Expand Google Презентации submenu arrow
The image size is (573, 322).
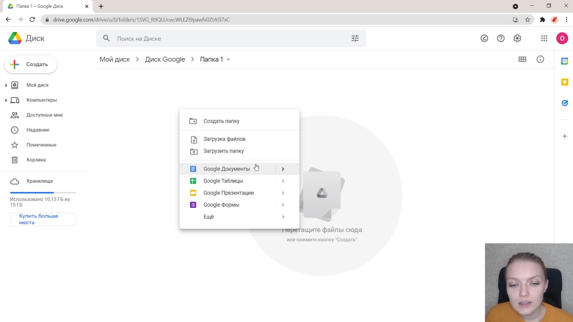click(x=283, y=193)
